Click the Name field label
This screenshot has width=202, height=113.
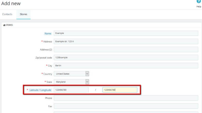(x=48, y=34)
